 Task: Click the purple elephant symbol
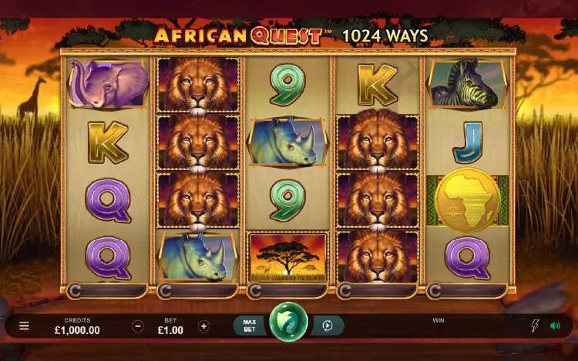pyautogui.click(x=107, y=84)
